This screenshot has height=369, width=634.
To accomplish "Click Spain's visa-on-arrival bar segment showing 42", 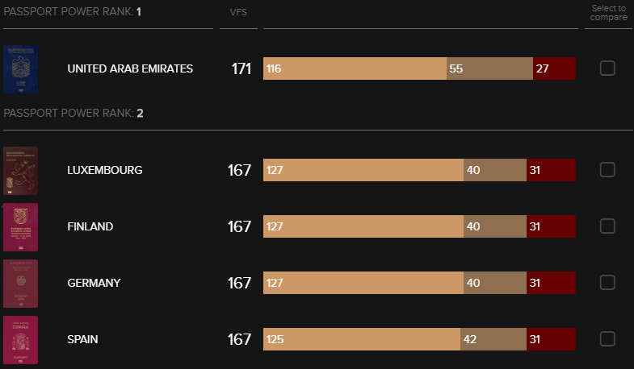I will pyautogui.click(x=493, y=339).
